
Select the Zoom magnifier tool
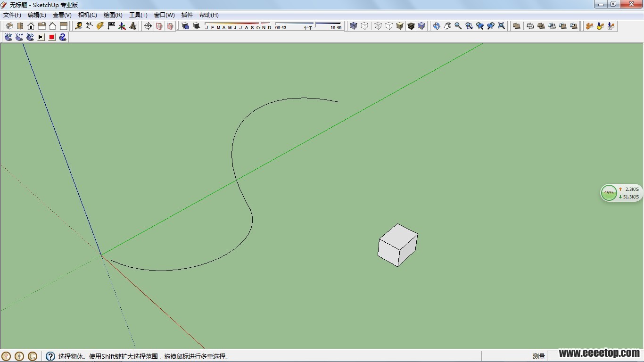(x=458, y=26)
